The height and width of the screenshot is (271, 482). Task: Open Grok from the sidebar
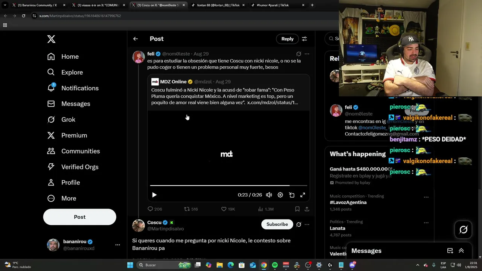61,120
